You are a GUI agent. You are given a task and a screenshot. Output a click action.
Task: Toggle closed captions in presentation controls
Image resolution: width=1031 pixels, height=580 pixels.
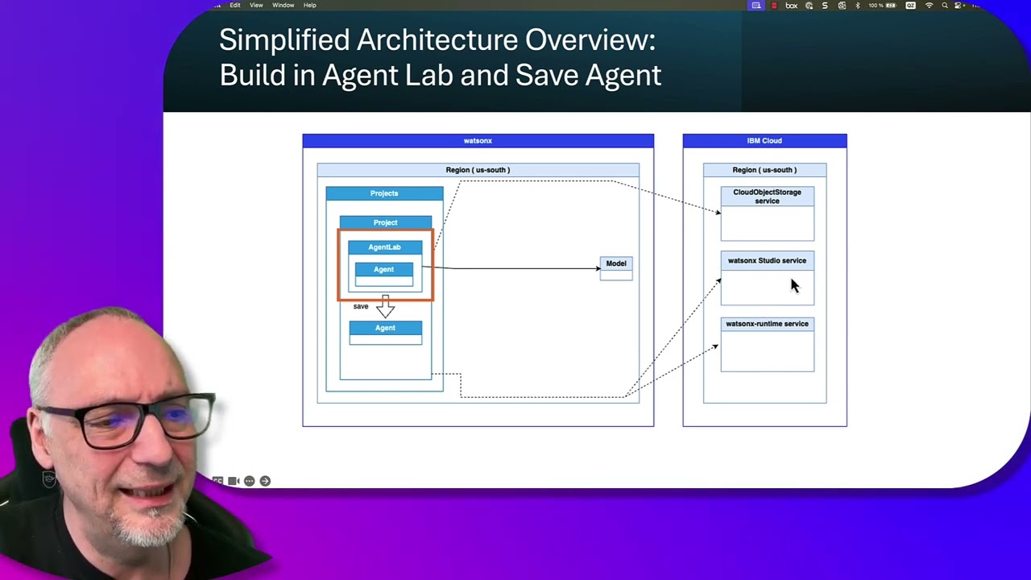(217, 481)
